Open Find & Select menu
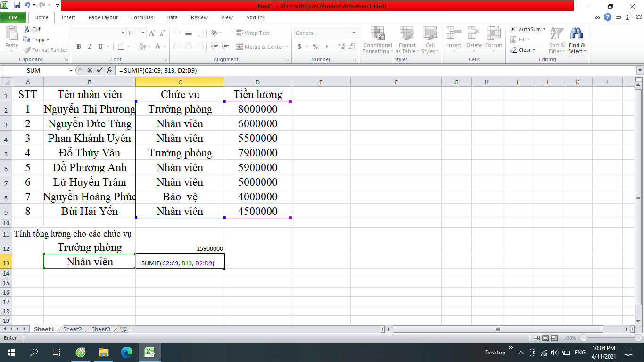 click(x=577, y=40)
